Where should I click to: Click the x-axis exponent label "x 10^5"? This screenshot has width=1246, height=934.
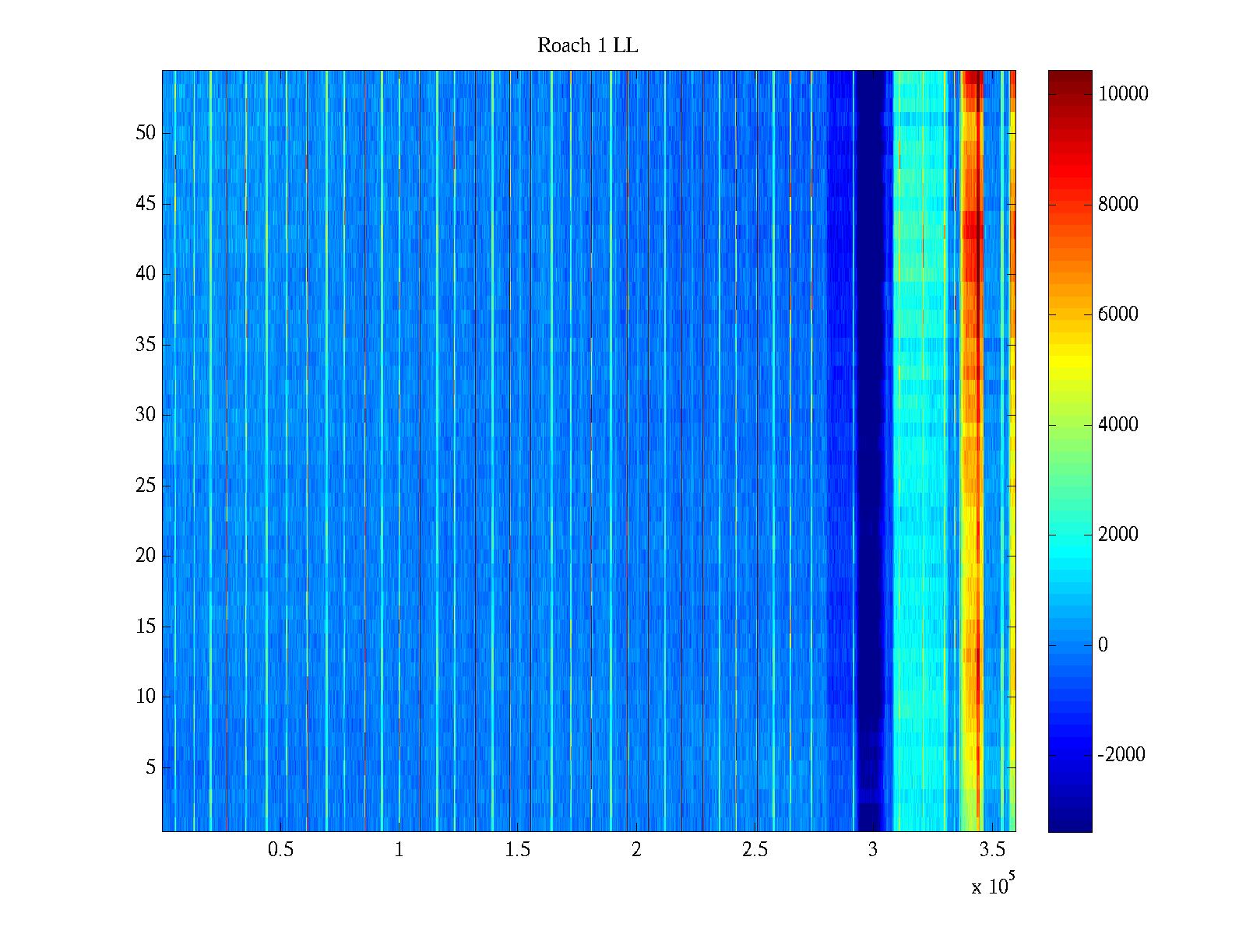tap(993, 885)
